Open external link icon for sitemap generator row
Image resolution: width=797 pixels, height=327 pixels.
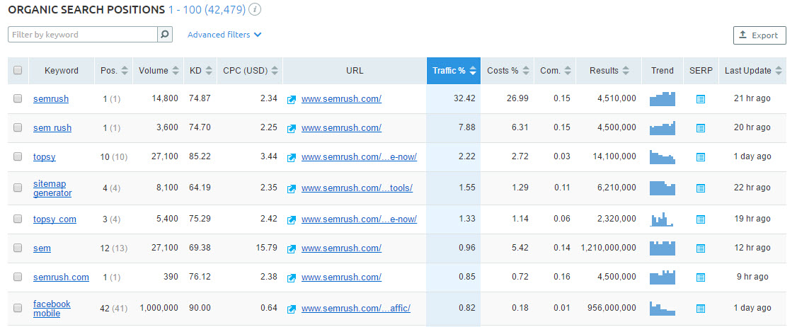[291, 189]
